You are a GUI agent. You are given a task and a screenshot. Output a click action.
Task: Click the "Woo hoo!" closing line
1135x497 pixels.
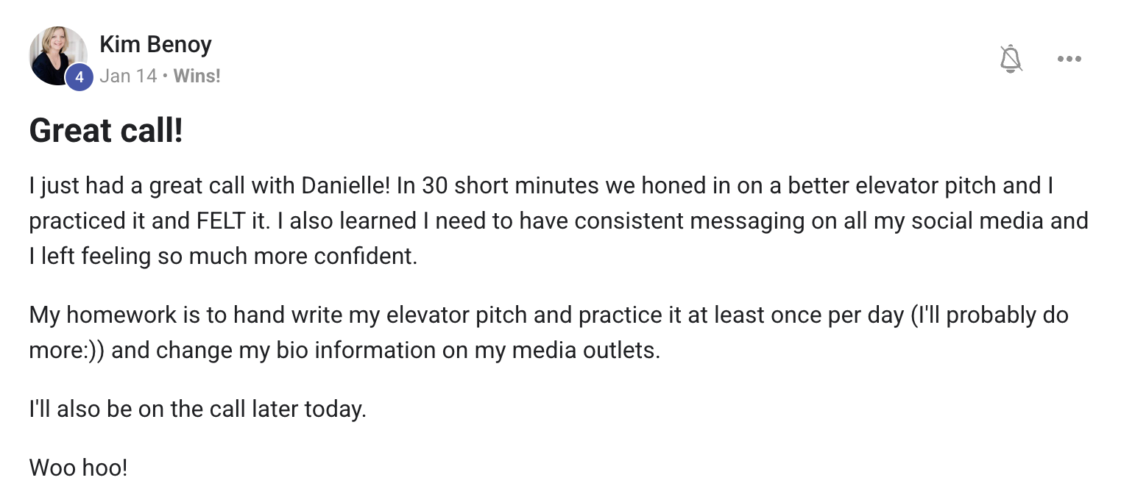(79, 468)
